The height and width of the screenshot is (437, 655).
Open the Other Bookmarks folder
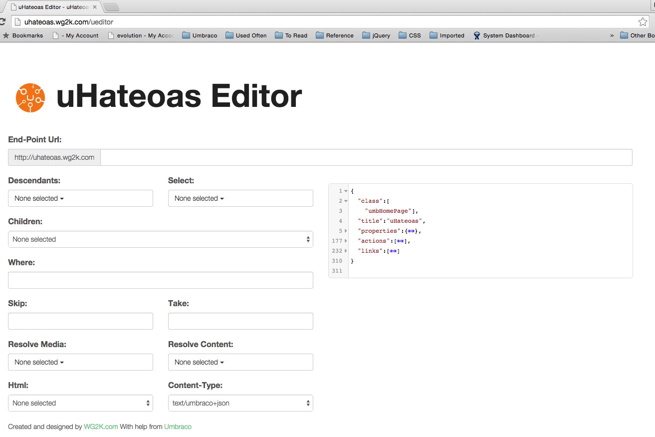click(x=637, y=35)
